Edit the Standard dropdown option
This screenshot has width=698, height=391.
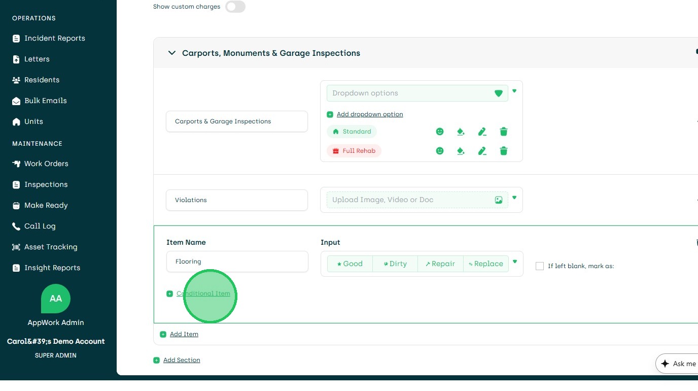pyautogui.click(x=482, y=132)
